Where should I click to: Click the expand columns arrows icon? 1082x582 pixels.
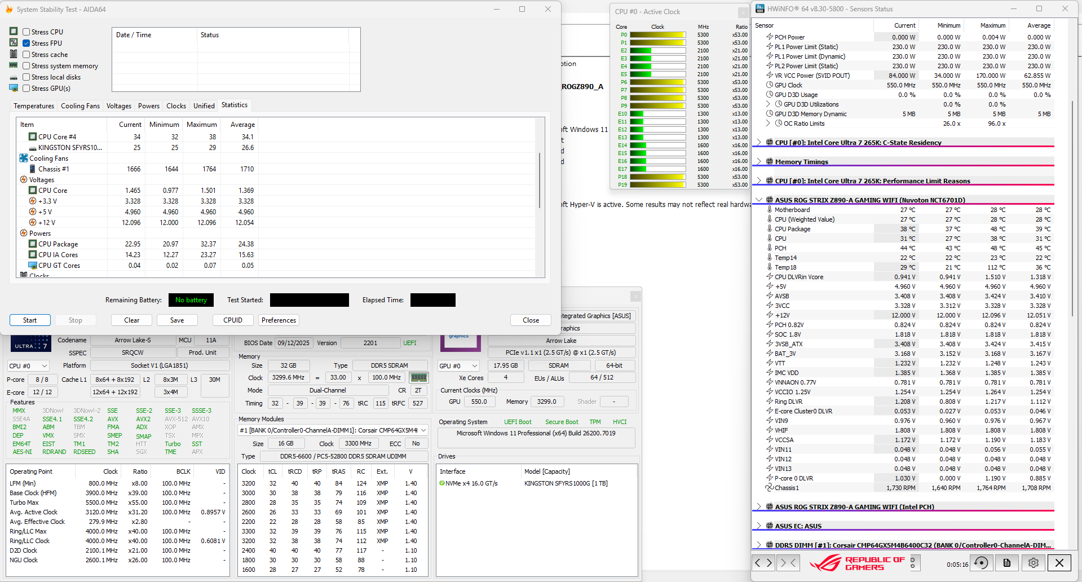pyautogui.click(x=763, y=563)
